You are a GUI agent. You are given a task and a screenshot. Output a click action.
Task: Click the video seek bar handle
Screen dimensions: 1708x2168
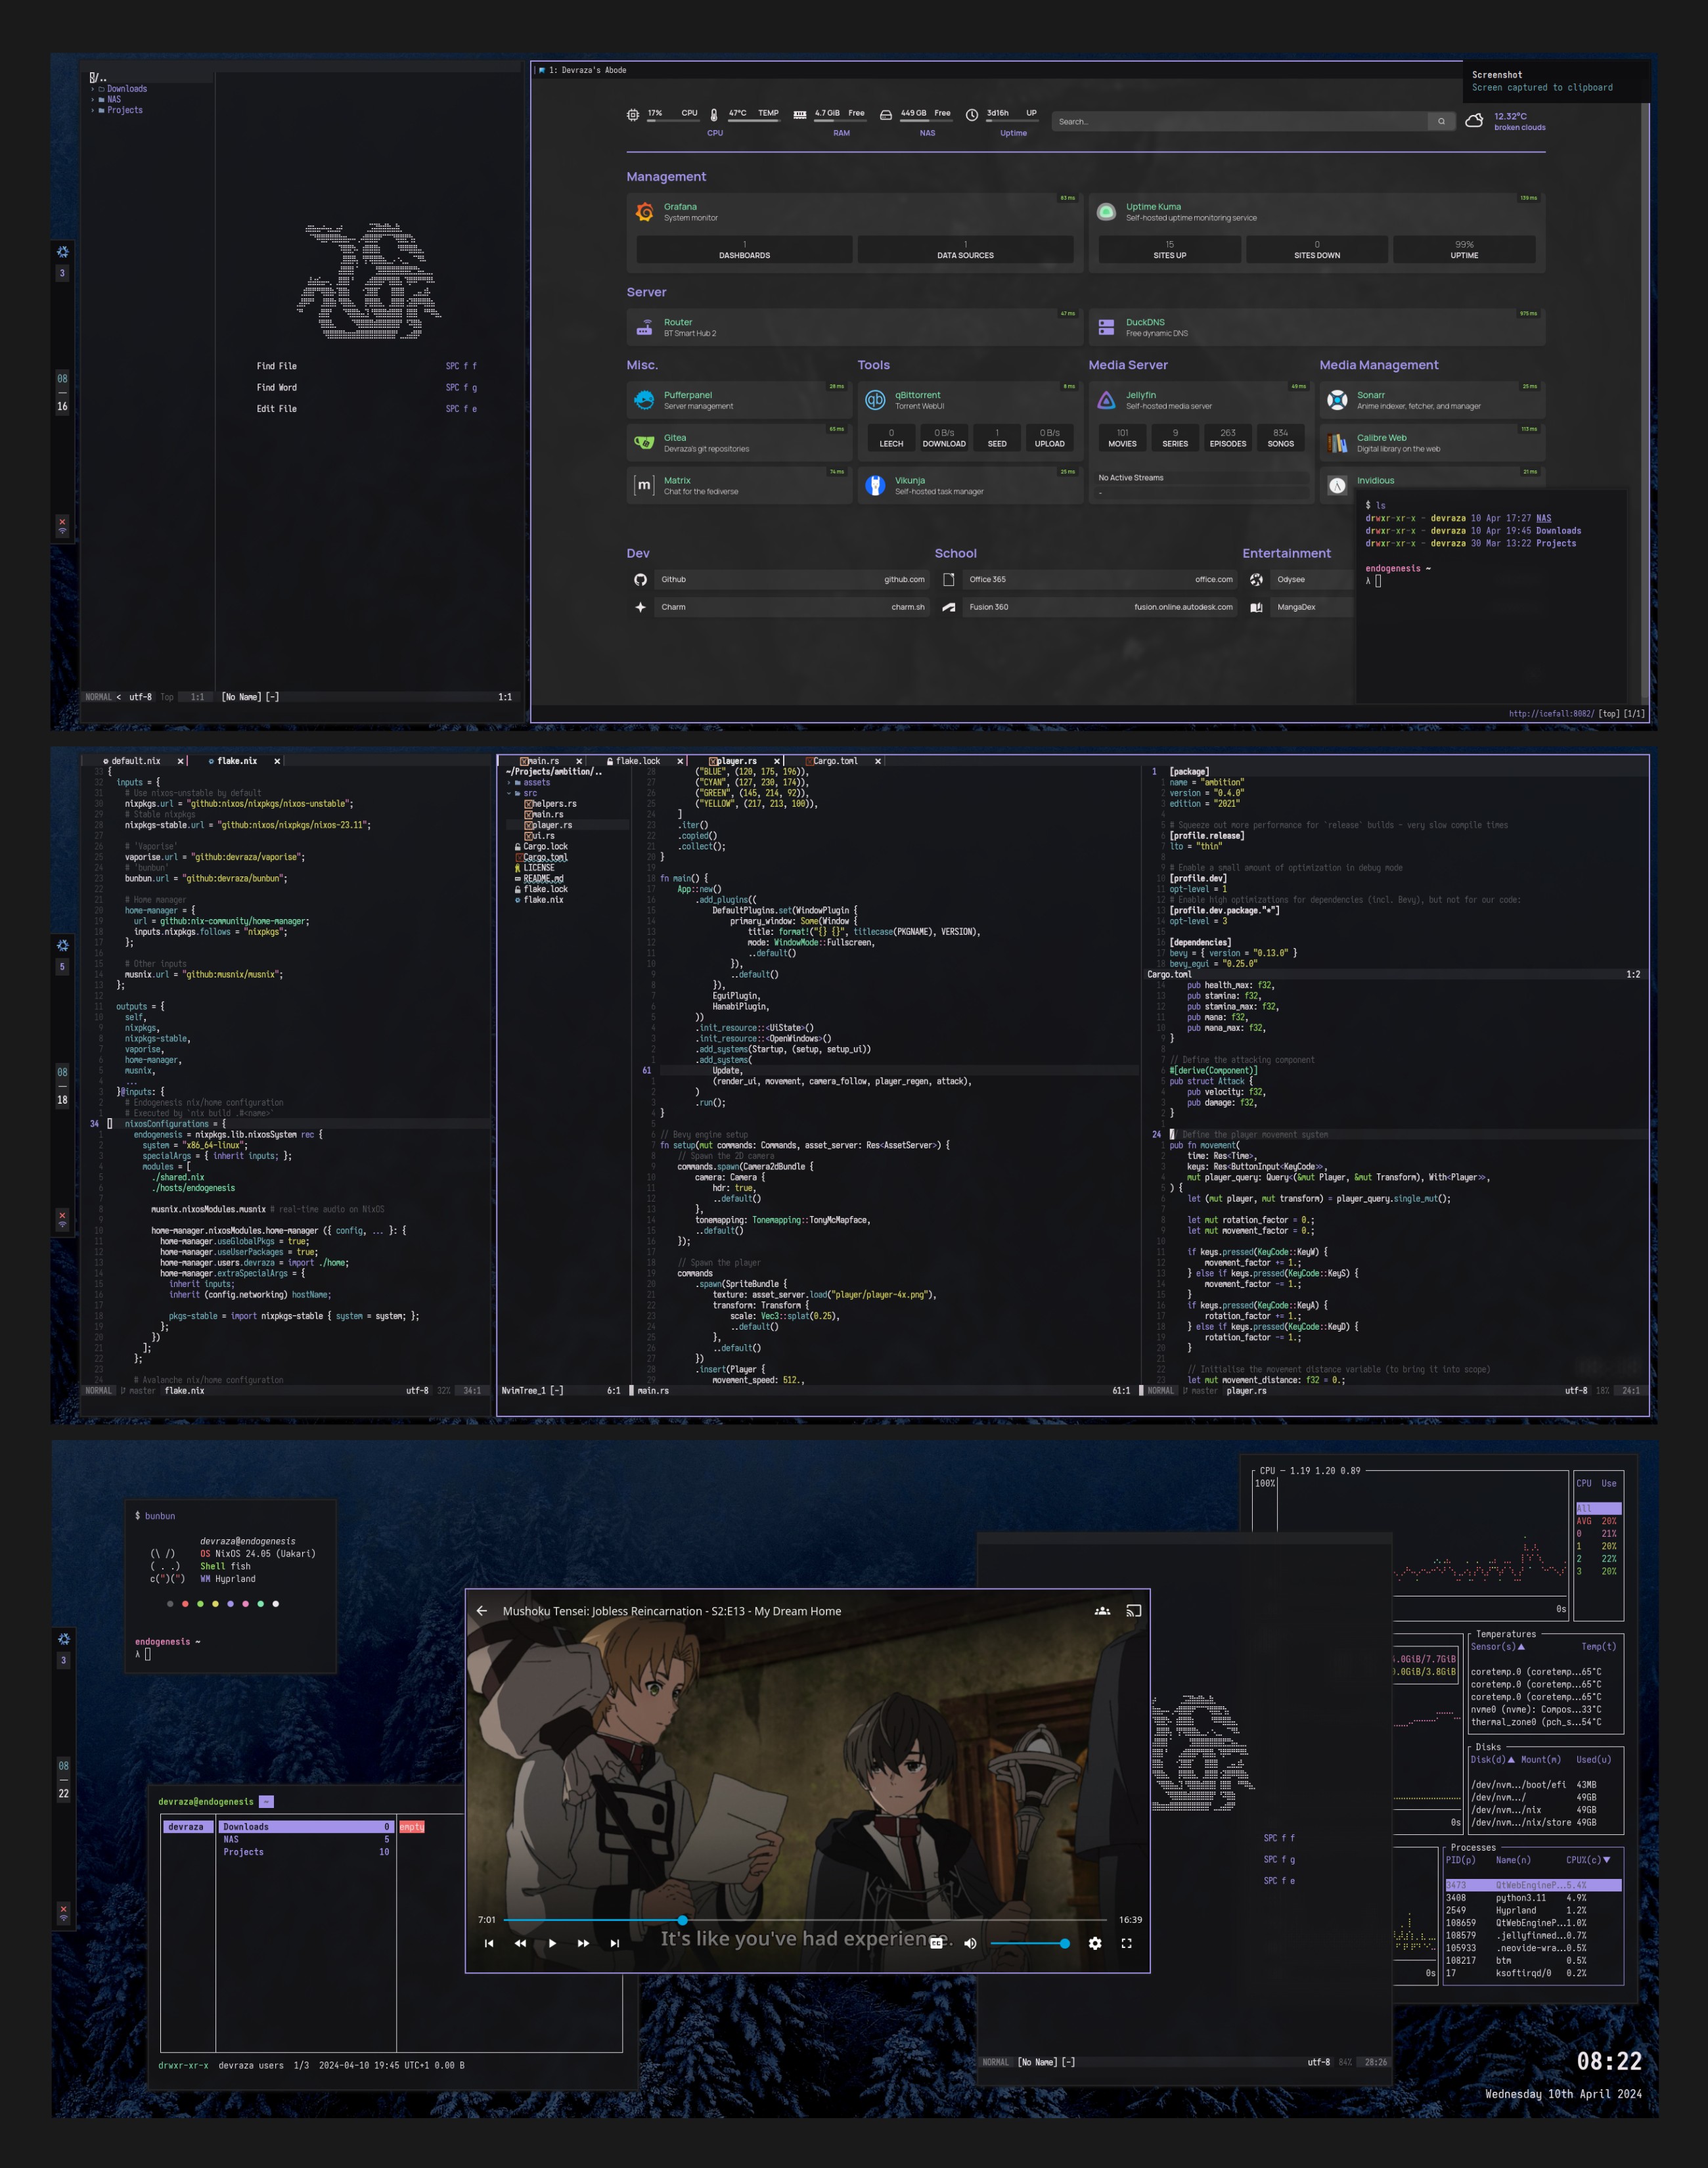tap(683, 1920)
